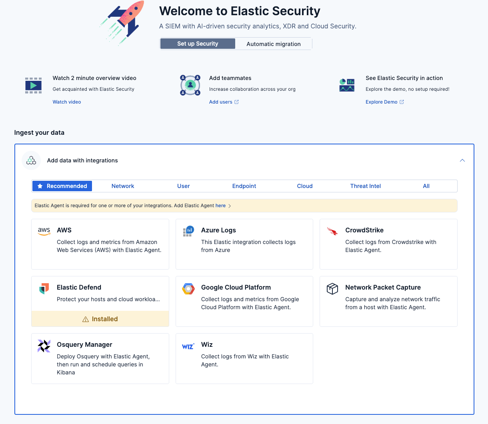Viewport: 488px width, 424px height.
Task: Open the Network integrations tab
Action: [123, 186]
